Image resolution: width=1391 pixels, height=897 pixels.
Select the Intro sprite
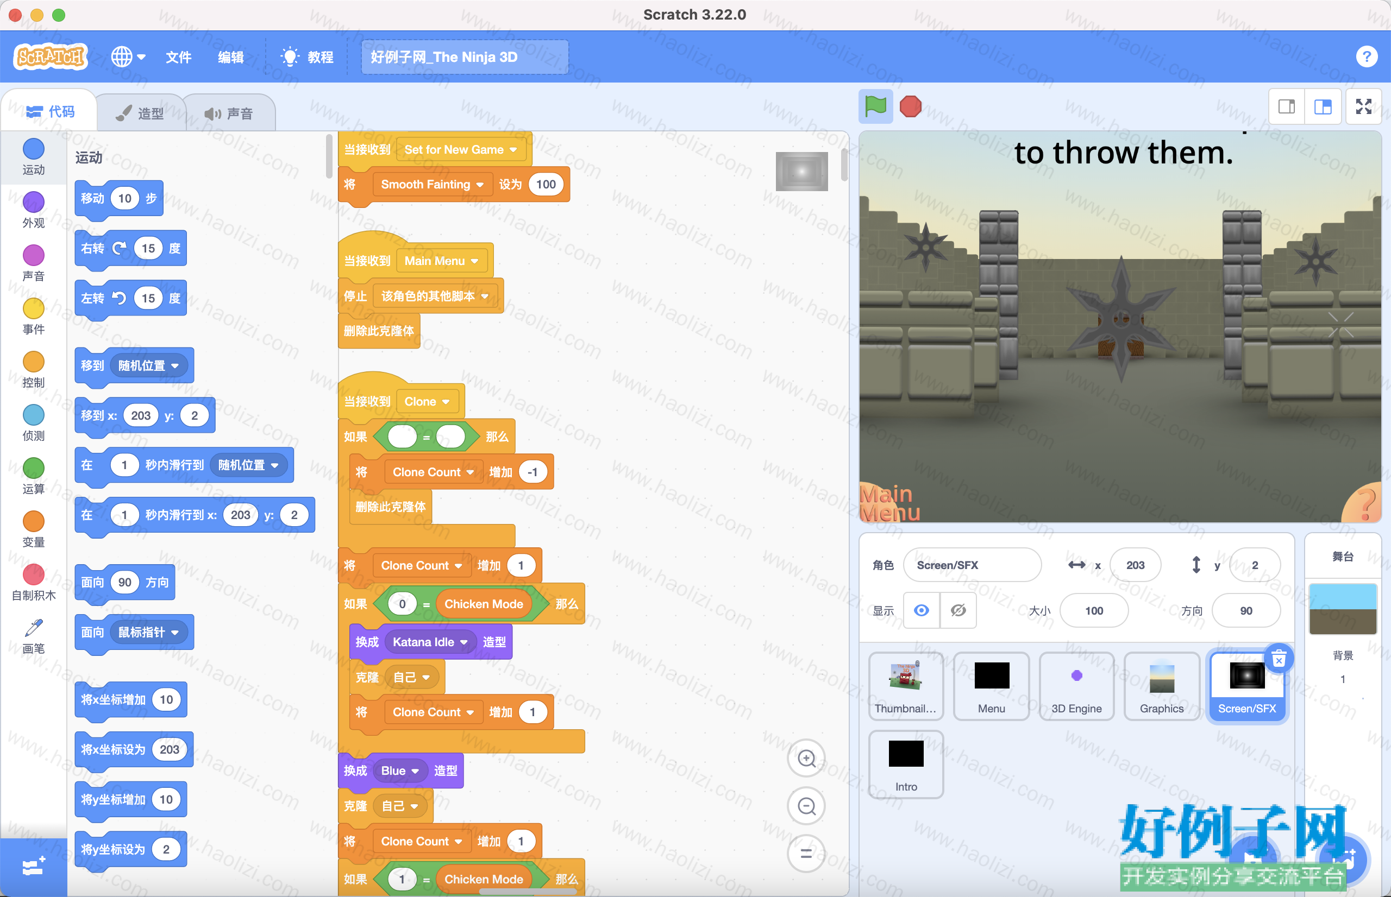tap(906, 764)
